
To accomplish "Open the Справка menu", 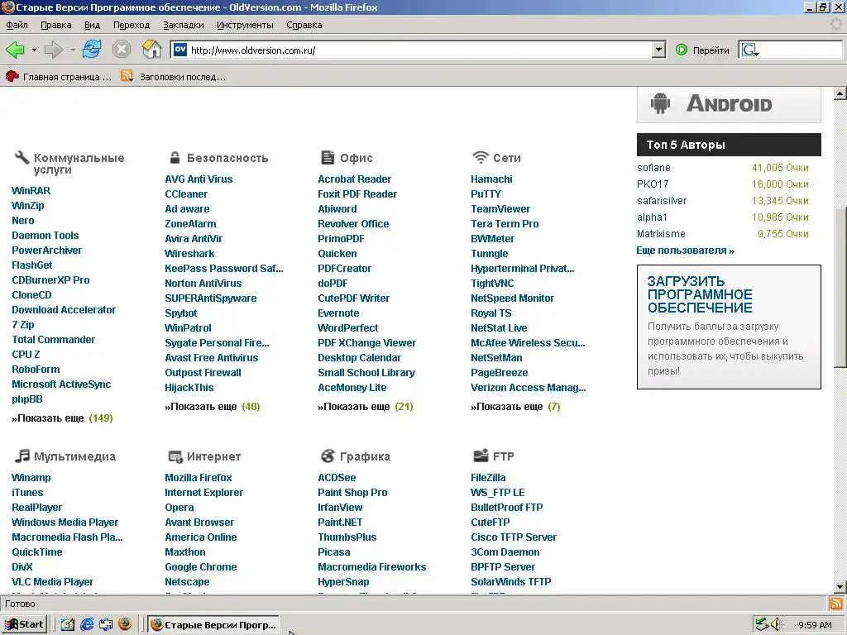I will [x=304, y=25].
